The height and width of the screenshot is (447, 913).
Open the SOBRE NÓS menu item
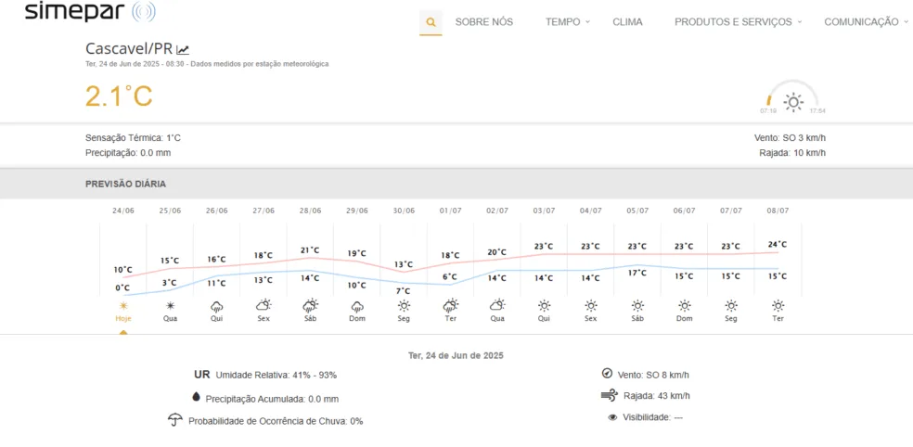483,22
